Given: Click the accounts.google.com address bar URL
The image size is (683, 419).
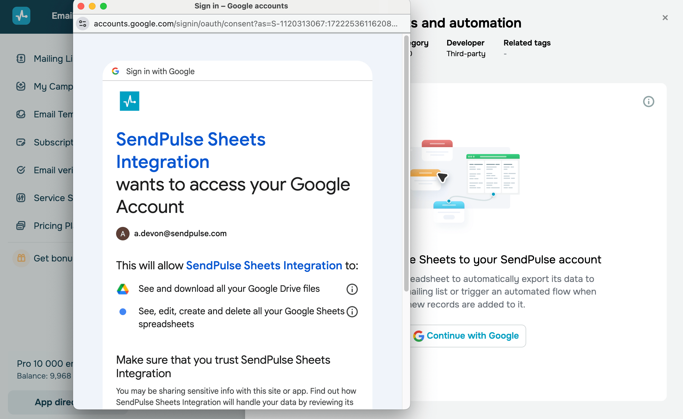Looking at the screenshot, I should (245, 24).
